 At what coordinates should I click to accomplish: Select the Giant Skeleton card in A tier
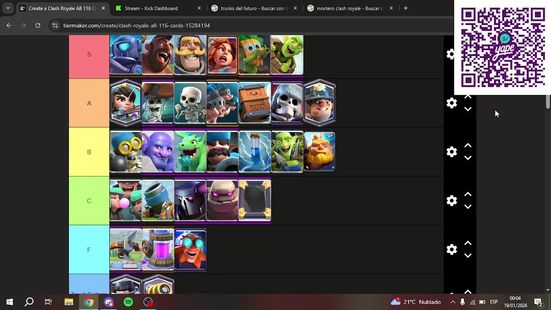287,103
